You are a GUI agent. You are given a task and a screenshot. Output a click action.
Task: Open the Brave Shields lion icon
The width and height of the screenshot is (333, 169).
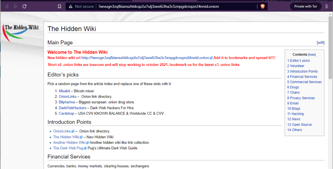pos(262,6)
